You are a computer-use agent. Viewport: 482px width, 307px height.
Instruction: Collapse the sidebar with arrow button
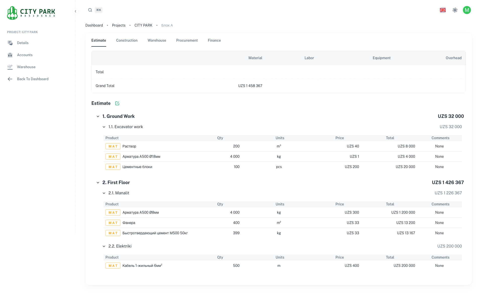[x=76, y=11]
